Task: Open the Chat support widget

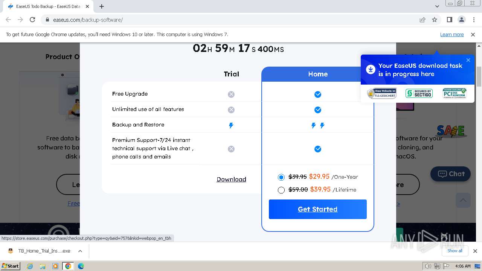Action: (x=451, y=174)
